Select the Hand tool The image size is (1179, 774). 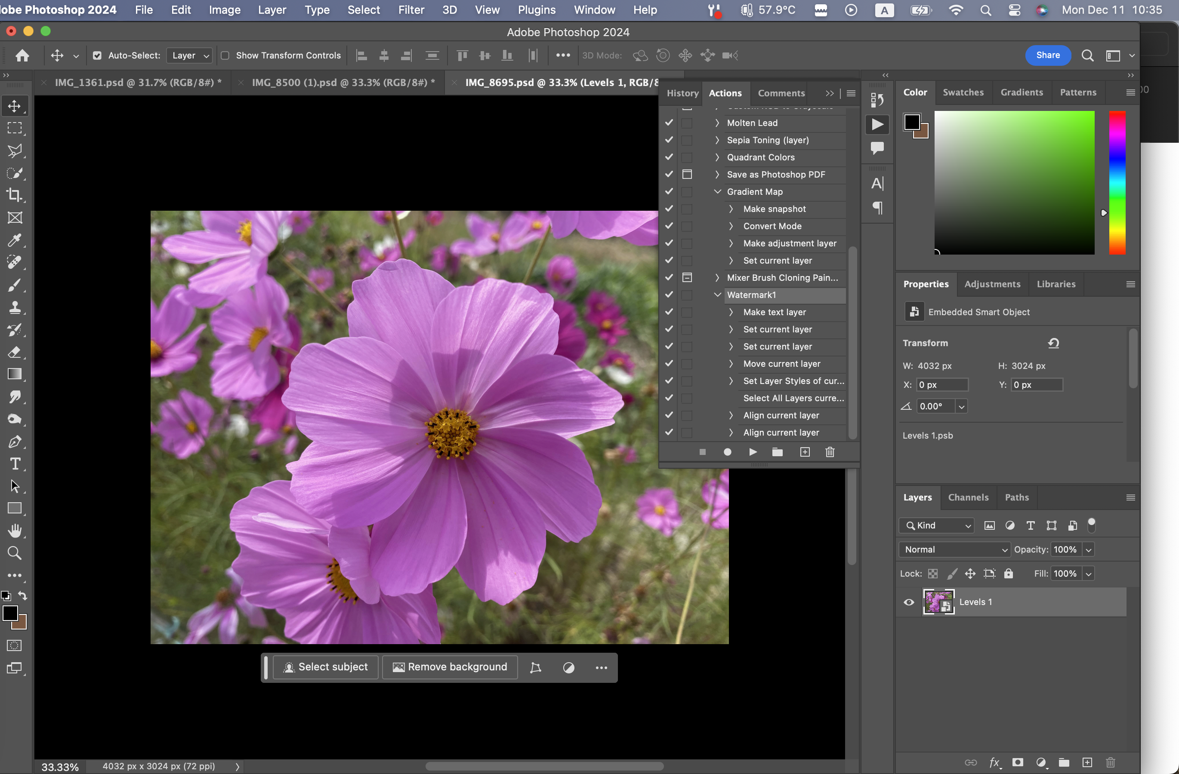[15, 531]
